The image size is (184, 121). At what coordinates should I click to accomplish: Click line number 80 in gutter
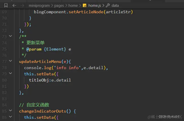pyautogui.click(x=4, y=80)
